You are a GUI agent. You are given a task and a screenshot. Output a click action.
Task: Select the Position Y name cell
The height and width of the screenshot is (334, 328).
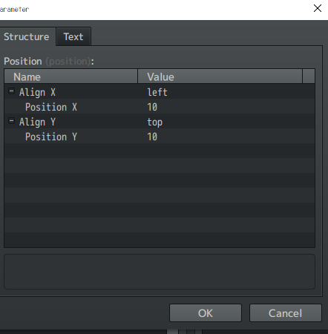pyautogui.click(x=51, y=137)
